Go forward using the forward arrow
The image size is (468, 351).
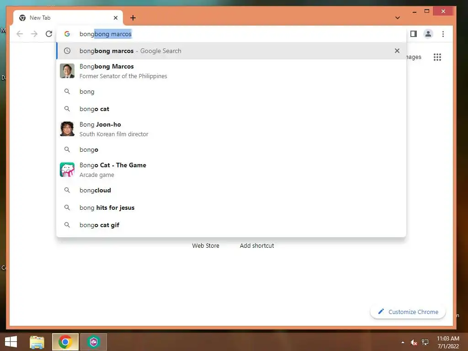[x=34, y=34]
